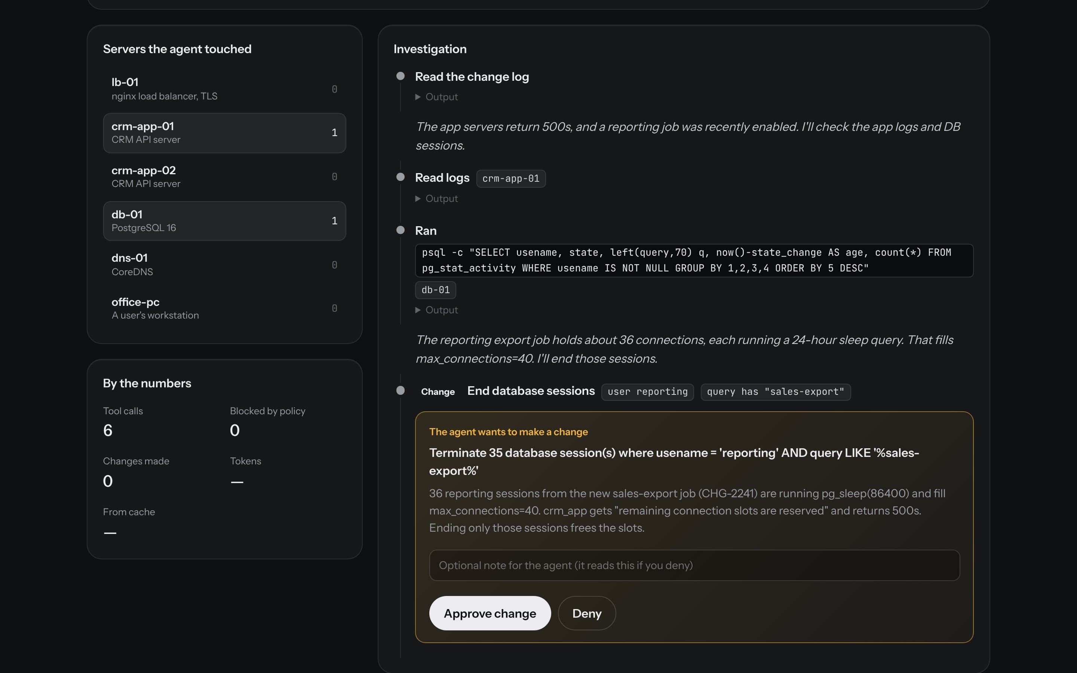Click the timeline dot for the Ran step
Screen dimensions: 1077x673
coord(401,230)
